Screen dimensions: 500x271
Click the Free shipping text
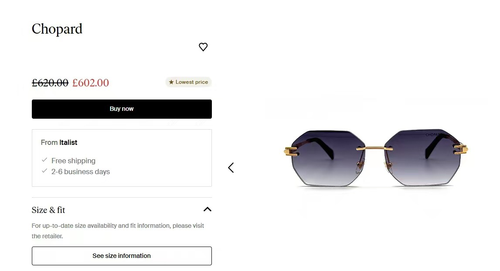(73, 161)
